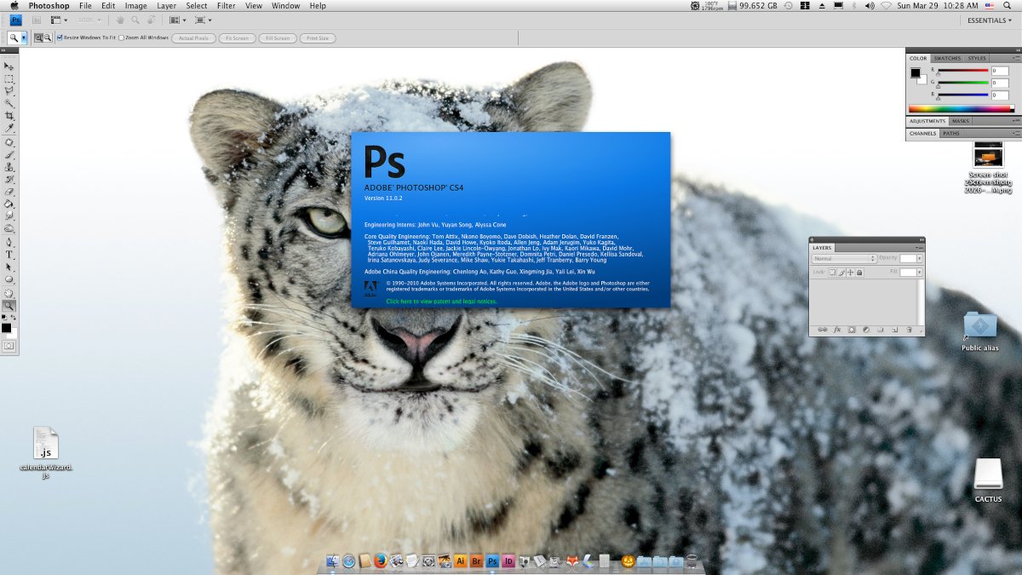
Task: Enable Zoom All Windows checkbox
Action: tap(122, 37)
